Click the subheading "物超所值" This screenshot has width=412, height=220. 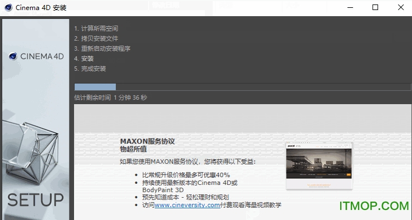tap(134, 149)
